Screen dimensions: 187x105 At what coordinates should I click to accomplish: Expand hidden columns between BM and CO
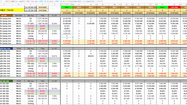pyautogui.click(x=121, y=4)
